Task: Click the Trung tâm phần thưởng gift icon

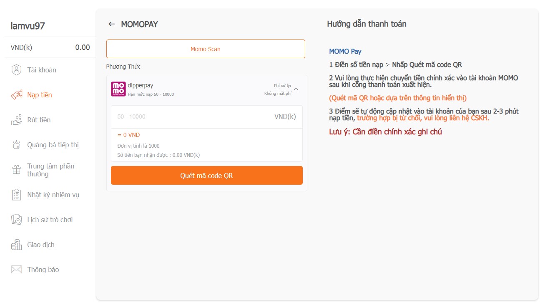Action: [x=16, y=170]
